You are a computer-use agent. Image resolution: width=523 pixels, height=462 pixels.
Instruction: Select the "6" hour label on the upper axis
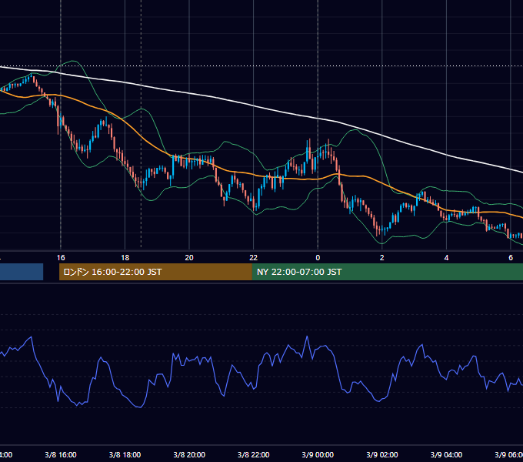[511, 258]
